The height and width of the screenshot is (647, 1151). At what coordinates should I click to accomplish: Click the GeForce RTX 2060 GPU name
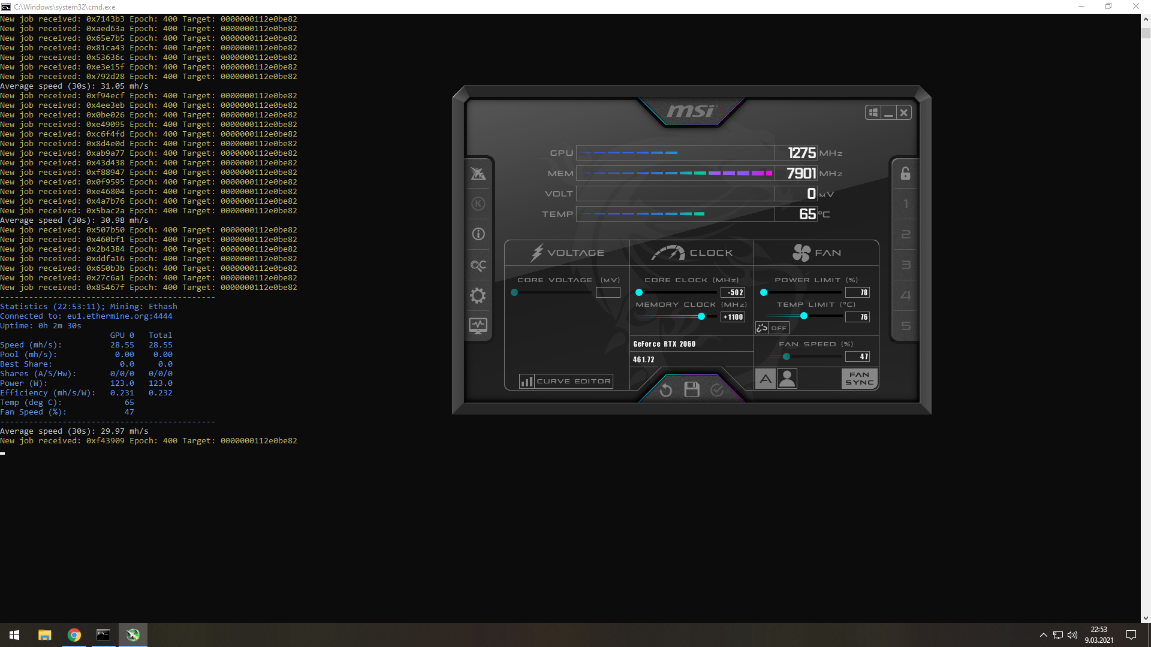[664, 344]
